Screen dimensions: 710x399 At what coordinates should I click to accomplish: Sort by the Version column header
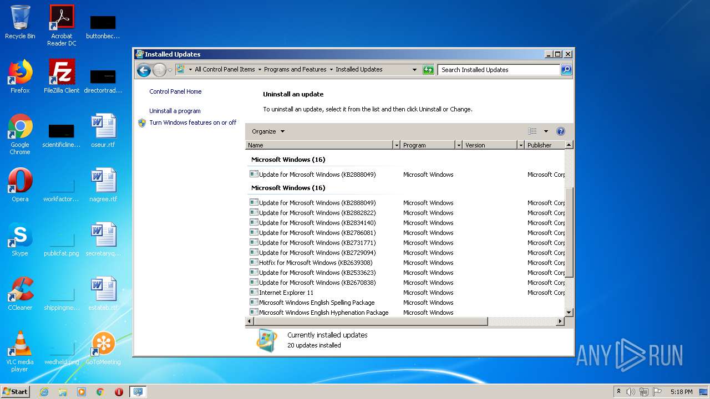click(490, 145)
